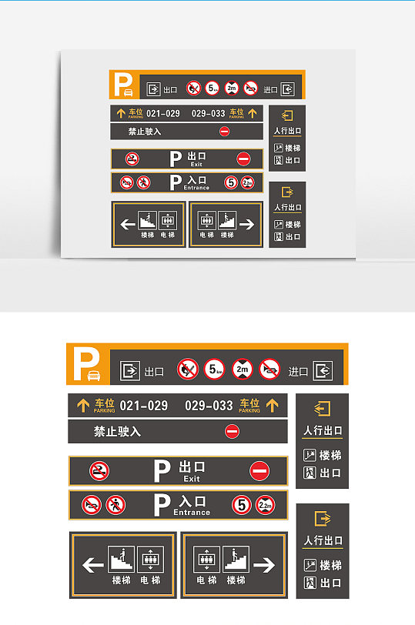415x625 pixels.
Task: Click the left arrow on the 楼梯 电梯 sign
Action: point(92,565)
